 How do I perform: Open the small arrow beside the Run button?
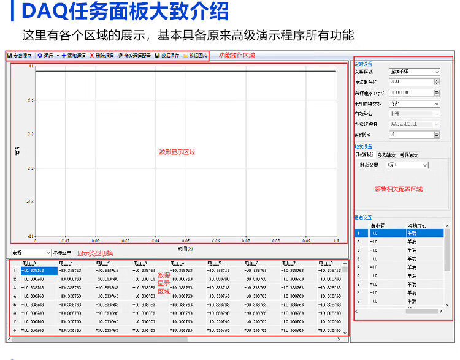pyautogui.click(x=58, y=56)
